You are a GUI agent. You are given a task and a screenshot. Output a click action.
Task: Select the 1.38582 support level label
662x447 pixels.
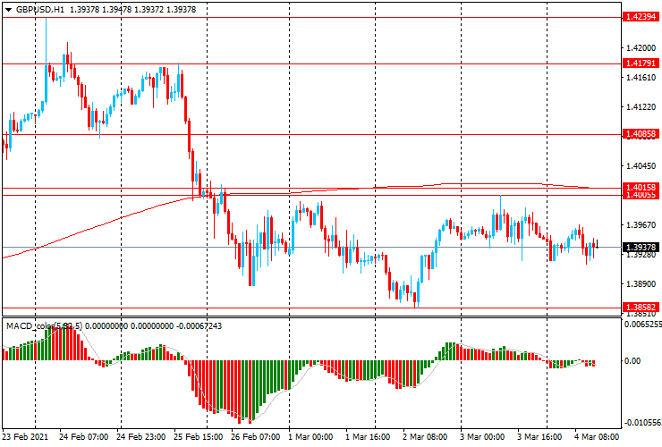point(641,308)
